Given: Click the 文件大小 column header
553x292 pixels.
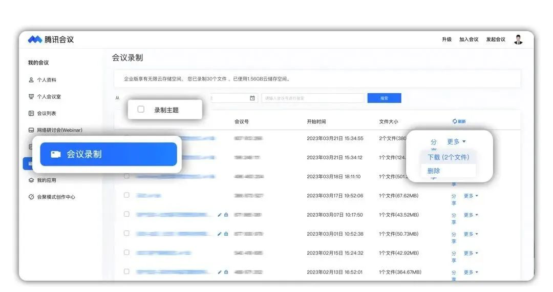Looking at the screenshot, I should (389, 122).
